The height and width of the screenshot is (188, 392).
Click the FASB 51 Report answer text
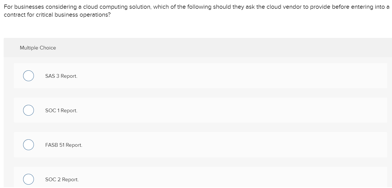point(63,145)
